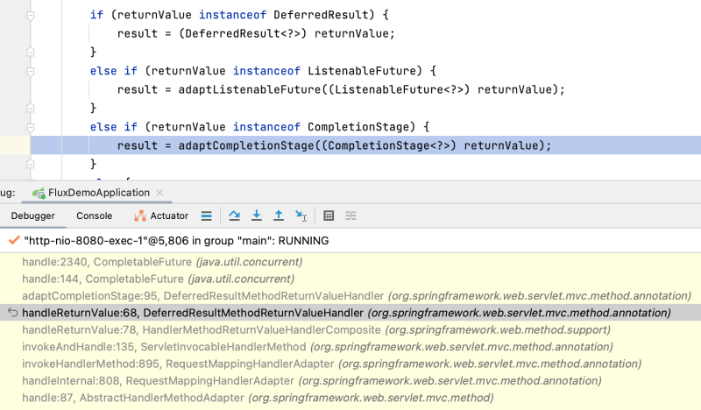Select the Debugger tab
The image size is (701, 410).
tap(32, 216)
